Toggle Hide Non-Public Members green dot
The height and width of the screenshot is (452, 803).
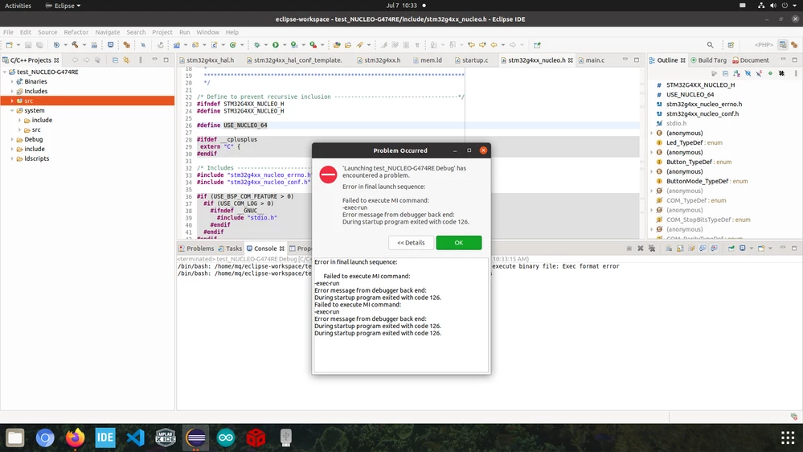pyautogui.click(x=770, y=74)
